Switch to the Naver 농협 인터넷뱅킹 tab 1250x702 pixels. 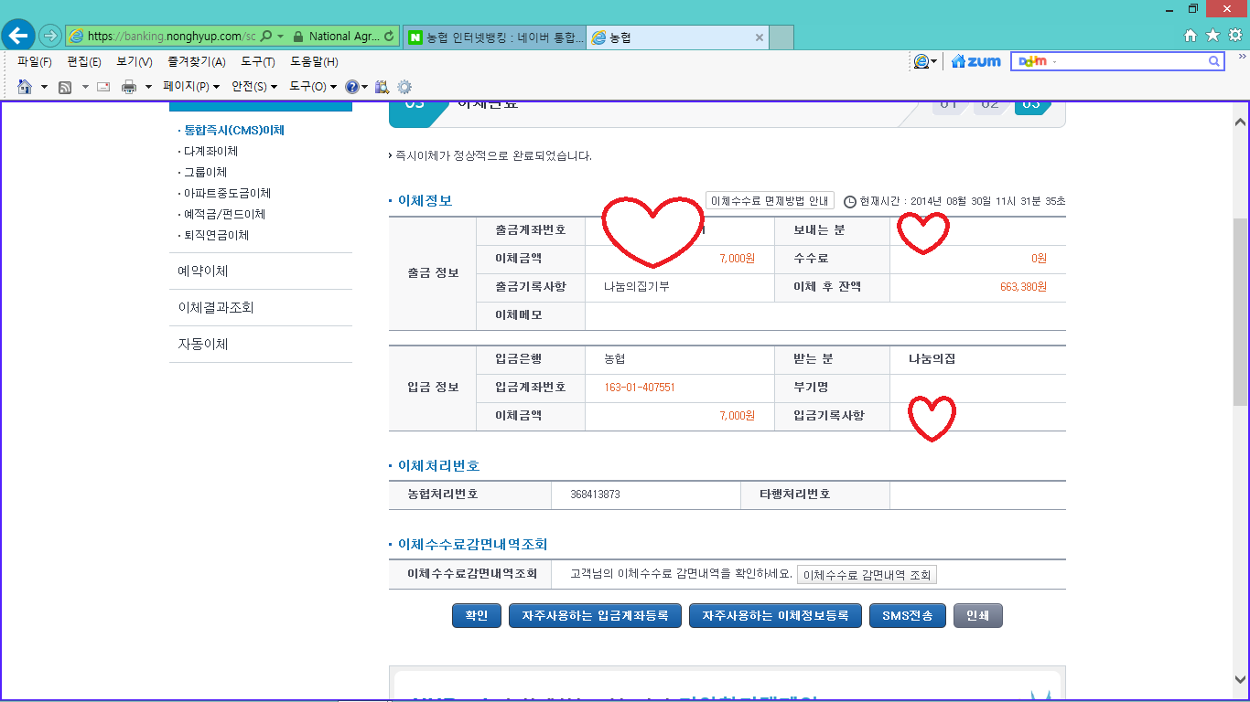pos(494,37)
